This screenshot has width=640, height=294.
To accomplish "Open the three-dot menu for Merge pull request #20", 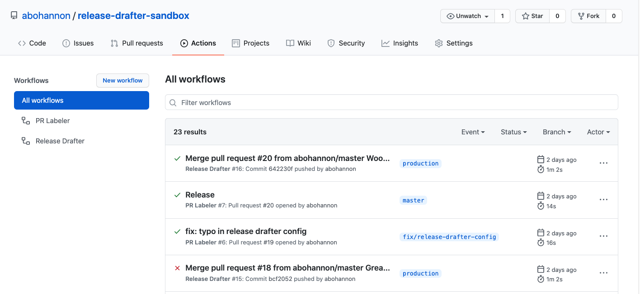I will (603, 163).
